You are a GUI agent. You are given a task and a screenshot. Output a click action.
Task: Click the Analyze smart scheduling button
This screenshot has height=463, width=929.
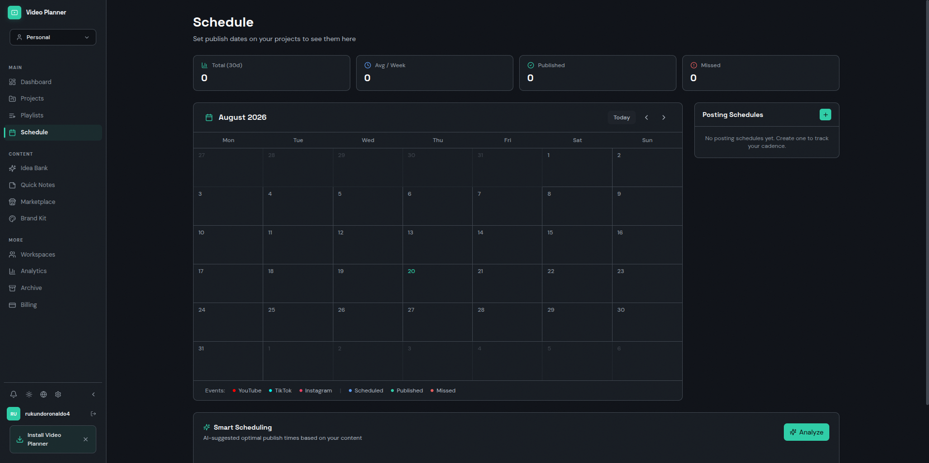(x=807, y=432)
